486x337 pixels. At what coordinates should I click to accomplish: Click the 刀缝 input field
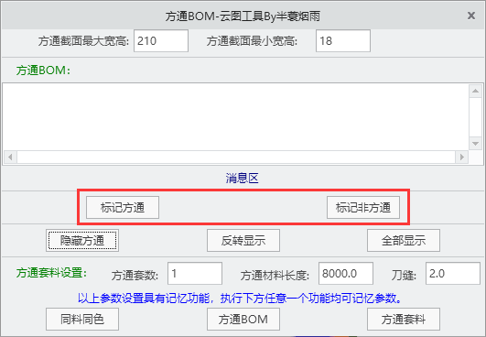pyautogui.click(x=453, y=273)
